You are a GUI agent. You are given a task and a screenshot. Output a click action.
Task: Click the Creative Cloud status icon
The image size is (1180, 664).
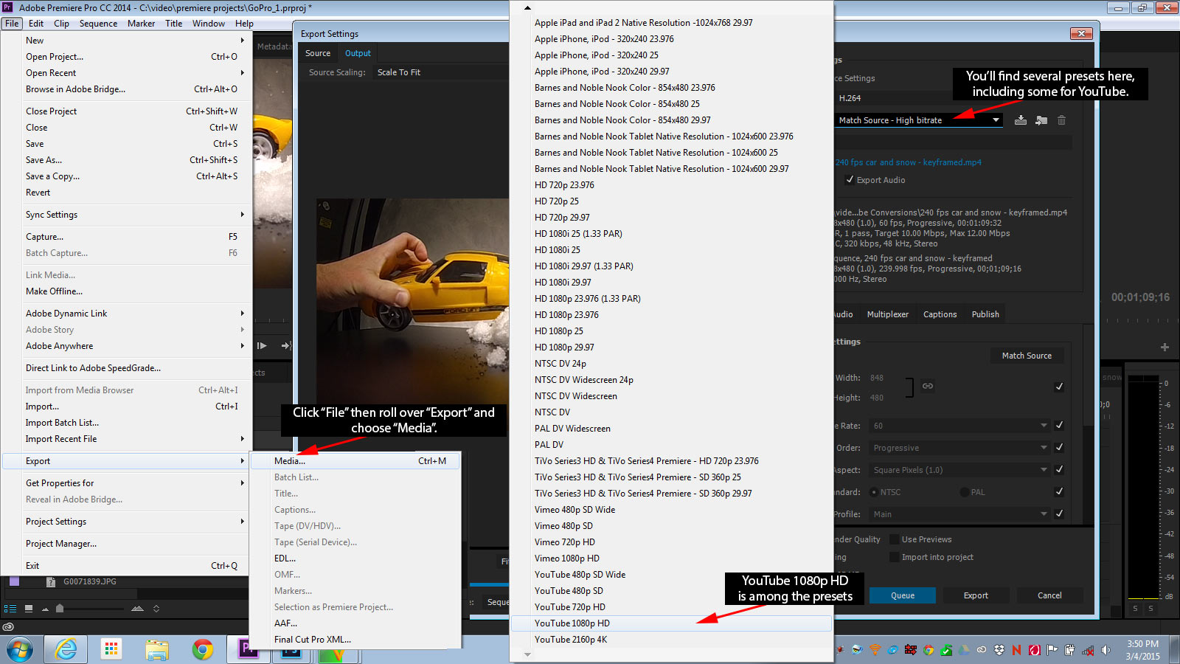coord(8,627)
